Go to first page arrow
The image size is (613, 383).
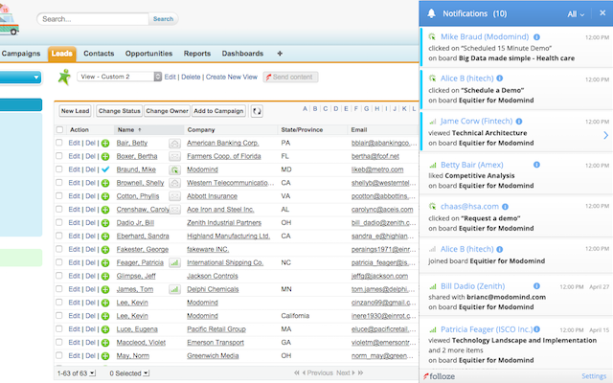tap(297, 372)
